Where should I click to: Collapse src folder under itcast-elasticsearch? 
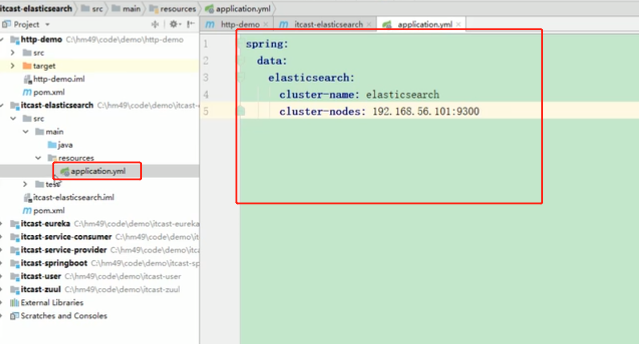tap(13, 119)
